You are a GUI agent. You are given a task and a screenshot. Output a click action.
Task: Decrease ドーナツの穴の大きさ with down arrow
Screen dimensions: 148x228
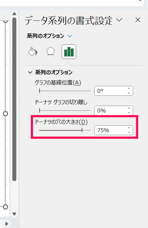pyautogui.click(x=129, y=132)
